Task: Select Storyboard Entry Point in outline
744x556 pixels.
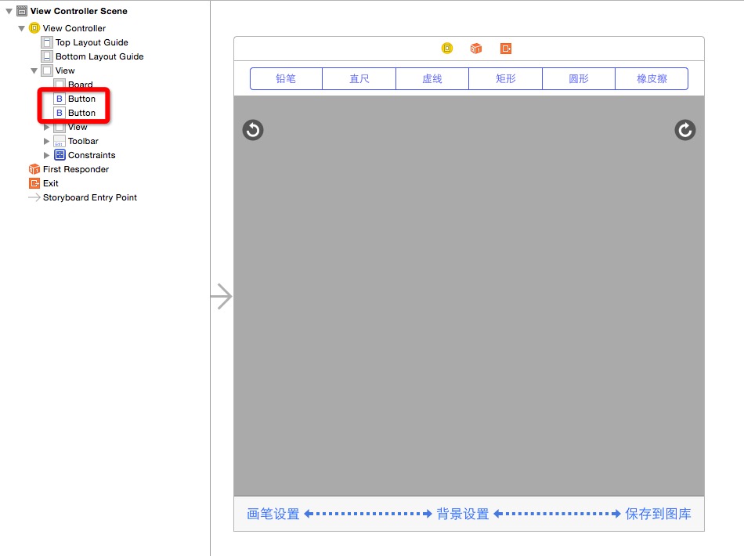Action: pyautogui.click(x=90, y=197)
